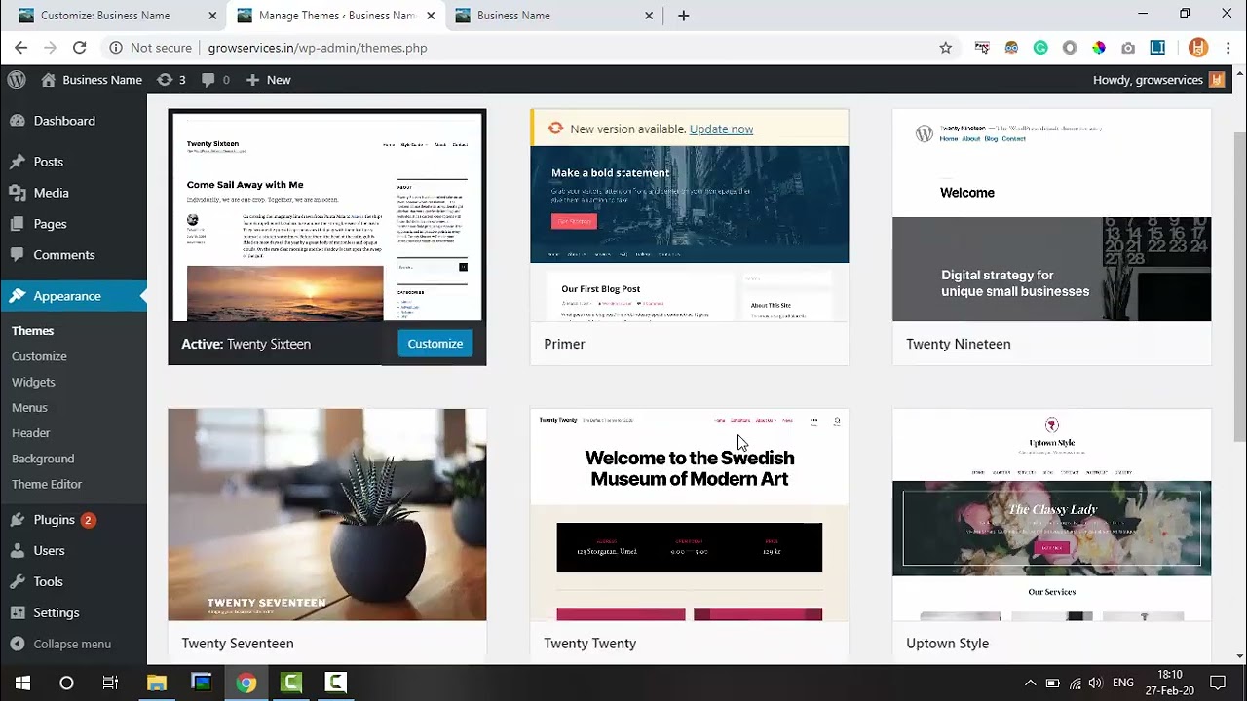
Task: Go back with the browser back arrow
Action: point(21,48)
